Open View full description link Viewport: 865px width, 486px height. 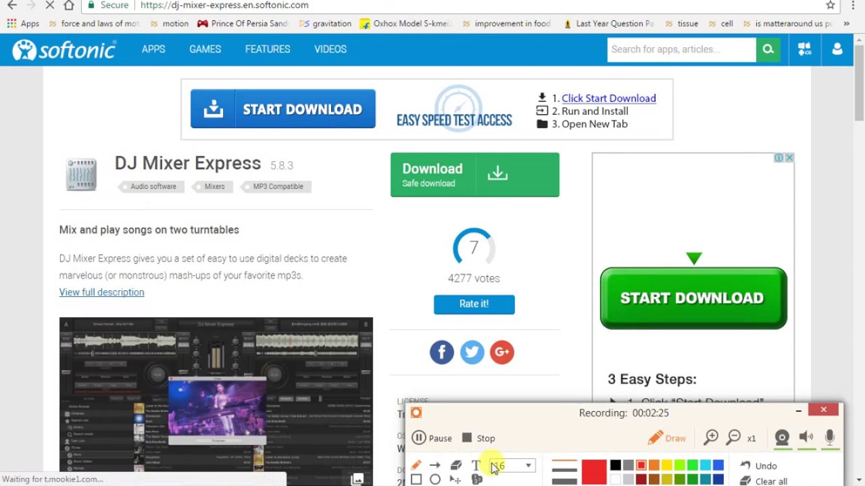tap(101, 292)
